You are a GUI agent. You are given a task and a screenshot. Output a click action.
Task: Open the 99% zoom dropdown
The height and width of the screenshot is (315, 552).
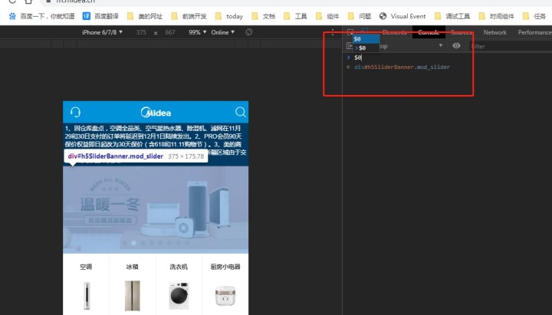pos(197,32)
